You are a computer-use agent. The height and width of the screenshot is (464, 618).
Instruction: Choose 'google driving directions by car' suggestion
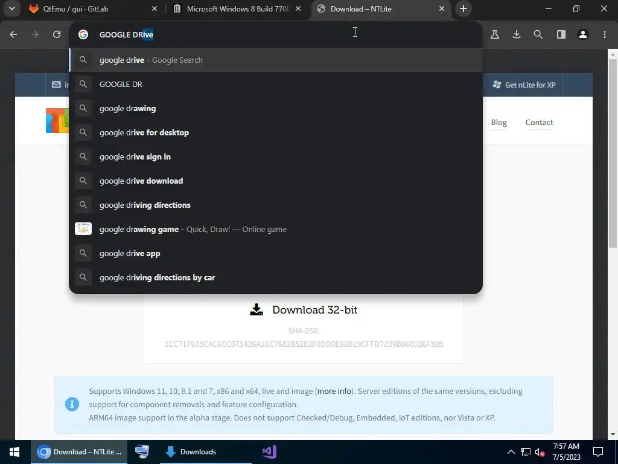pyautogui.click(x=276, y=277)
